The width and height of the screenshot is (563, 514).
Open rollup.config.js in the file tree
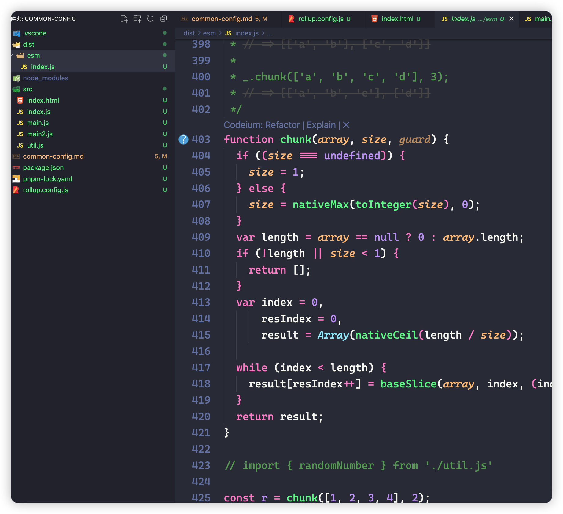[93, 190]
